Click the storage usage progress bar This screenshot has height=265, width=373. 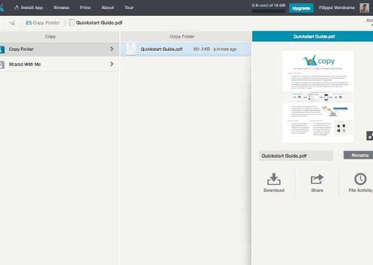(x=268, y=11)
